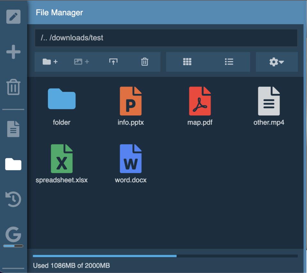Delete selection using toolbar trash icon
The height and width of the screenshot is (273, 307).
145,62
